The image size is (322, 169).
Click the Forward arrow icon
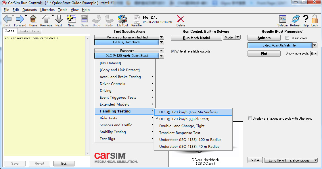(20, 19)
